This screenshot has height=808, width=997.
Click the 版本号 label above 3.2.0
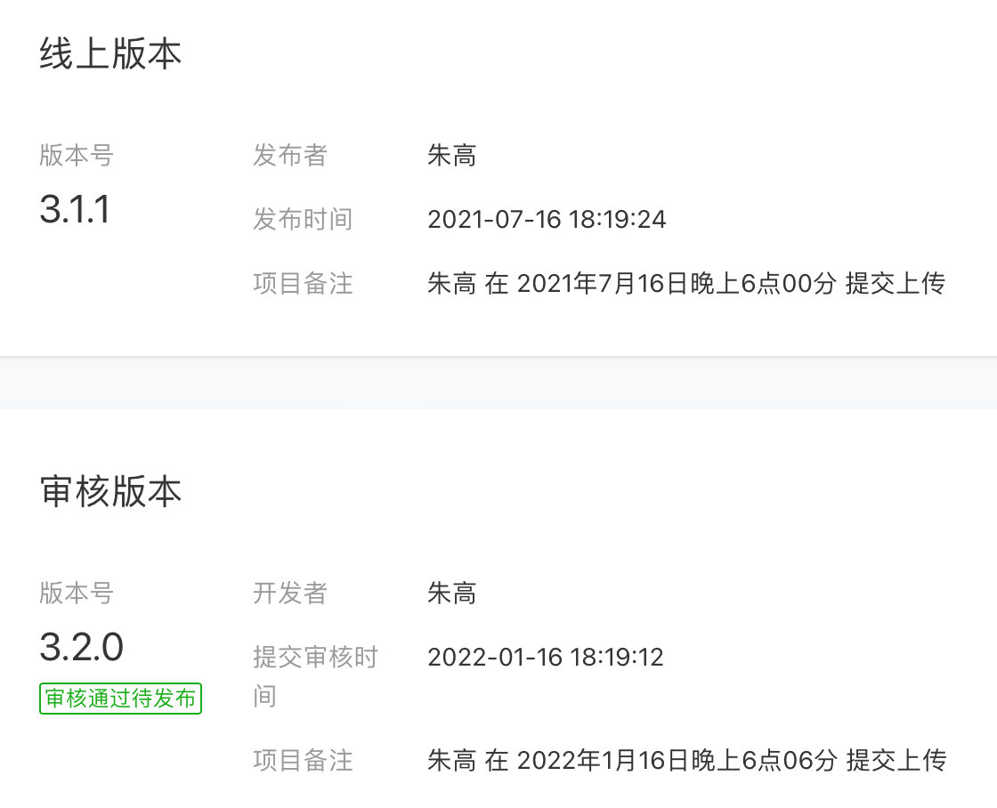coord(77,593)
